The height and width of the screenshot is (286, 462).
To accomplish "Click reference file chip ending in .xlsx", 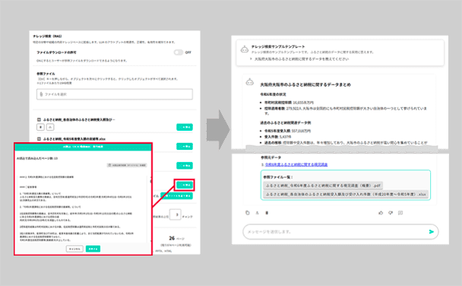I will point(346,194).
